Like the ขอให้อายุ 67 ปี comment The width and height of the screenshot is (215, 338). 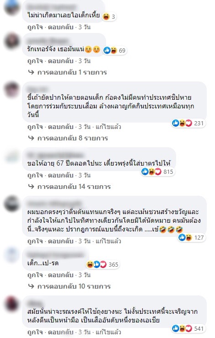[x=35, y=175]
